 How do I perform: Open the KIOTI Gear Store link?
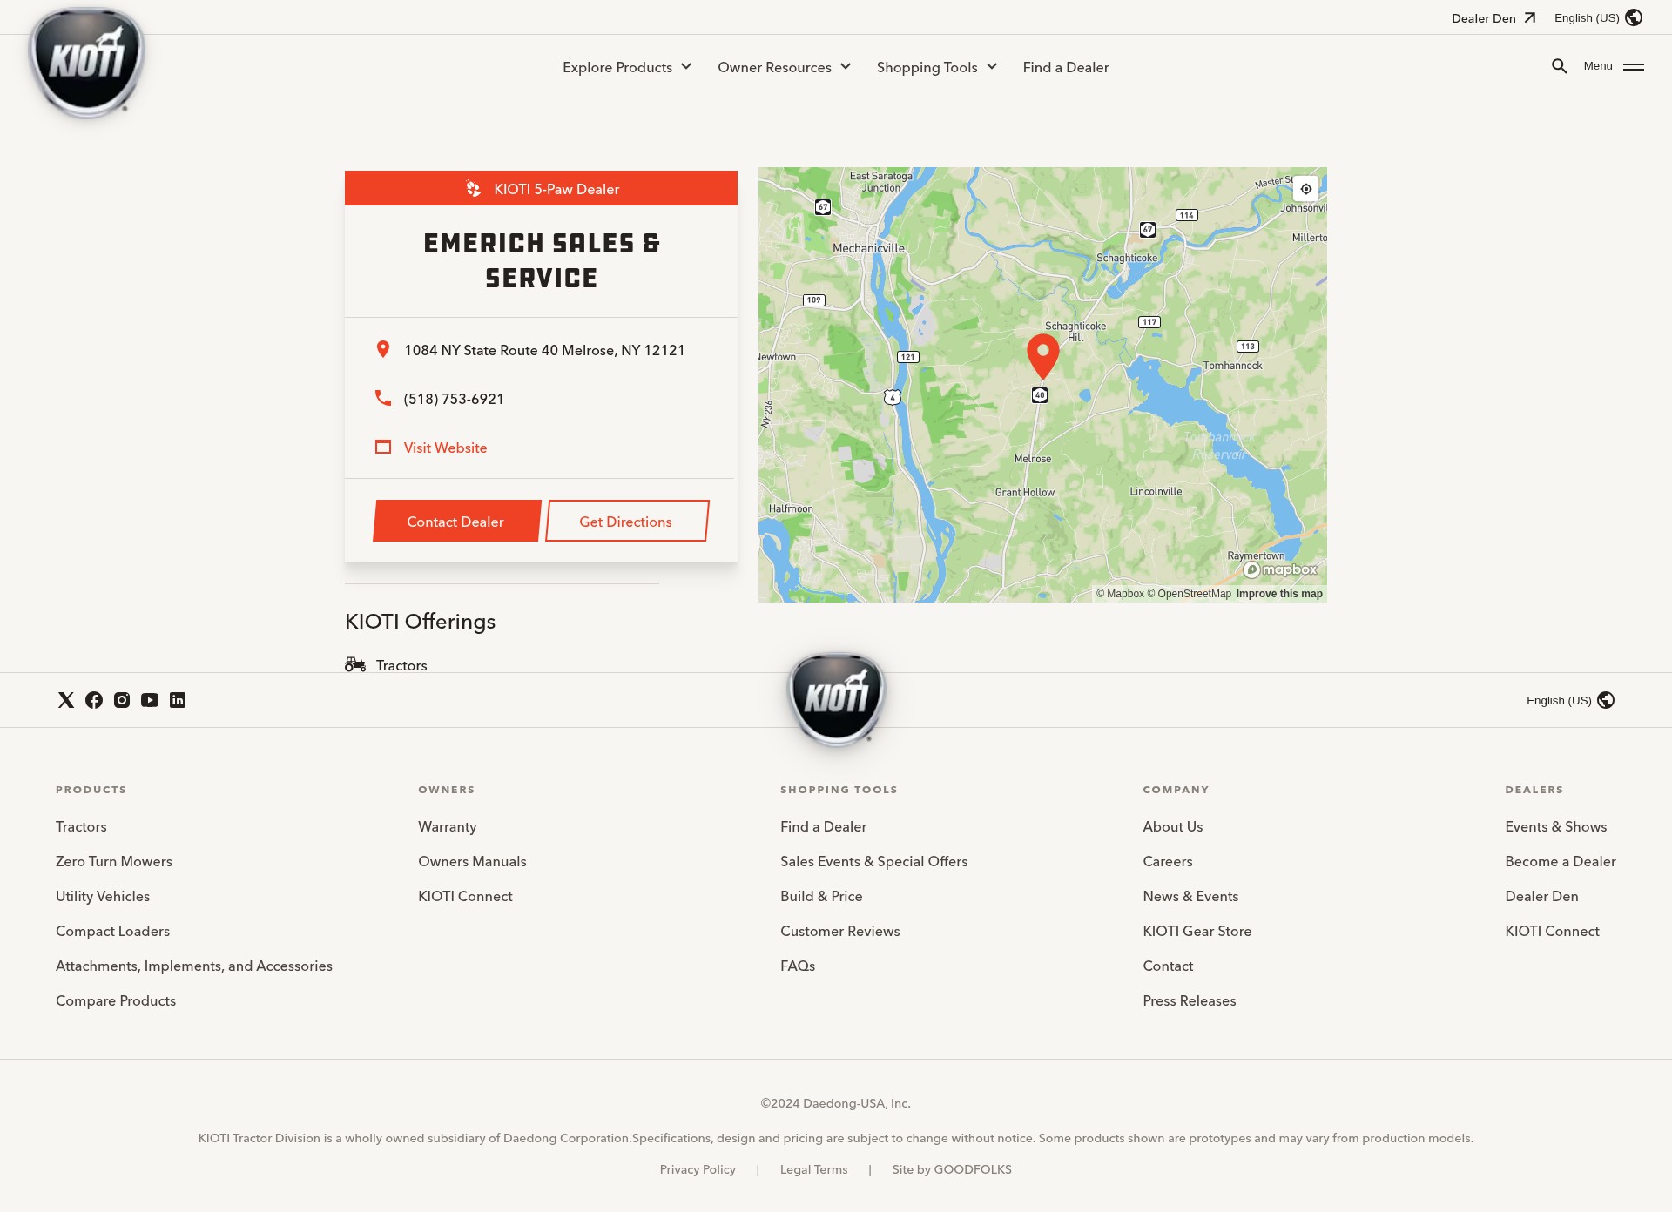point(1197,931)
